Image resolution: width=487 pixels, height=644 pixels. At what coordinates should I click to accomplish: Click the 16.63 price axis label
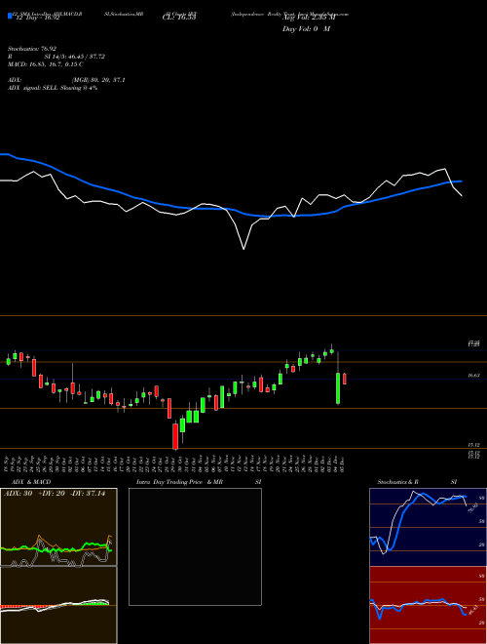(473, 376)
